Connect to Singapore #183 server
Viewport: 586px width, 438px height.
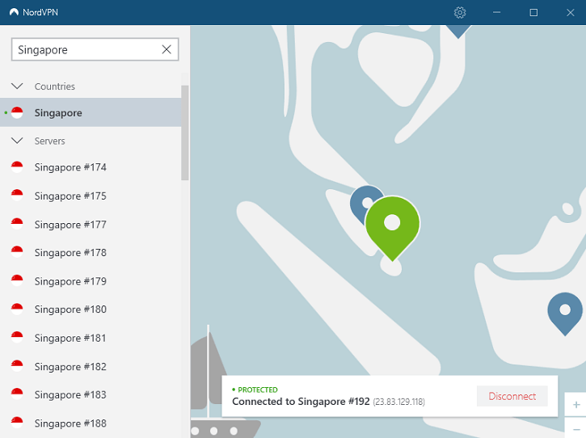pos(91,394)
